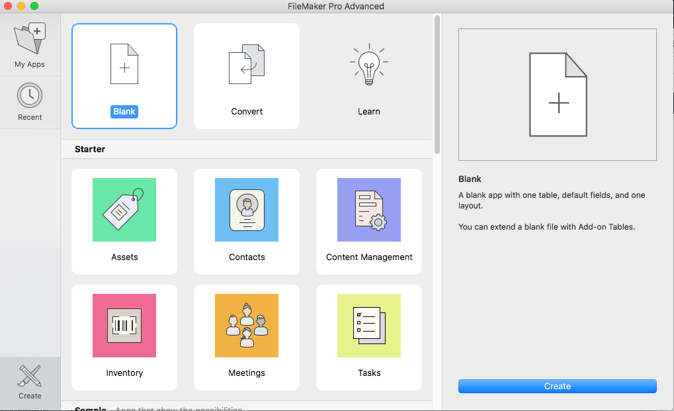Open the Learn lightbulb tile
674x411 pixels.
tap(369, 76)
